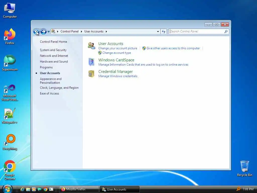This screenshot has height=193, width=257.
Task: Click Manage Windows credentials link
Action: 118,76
